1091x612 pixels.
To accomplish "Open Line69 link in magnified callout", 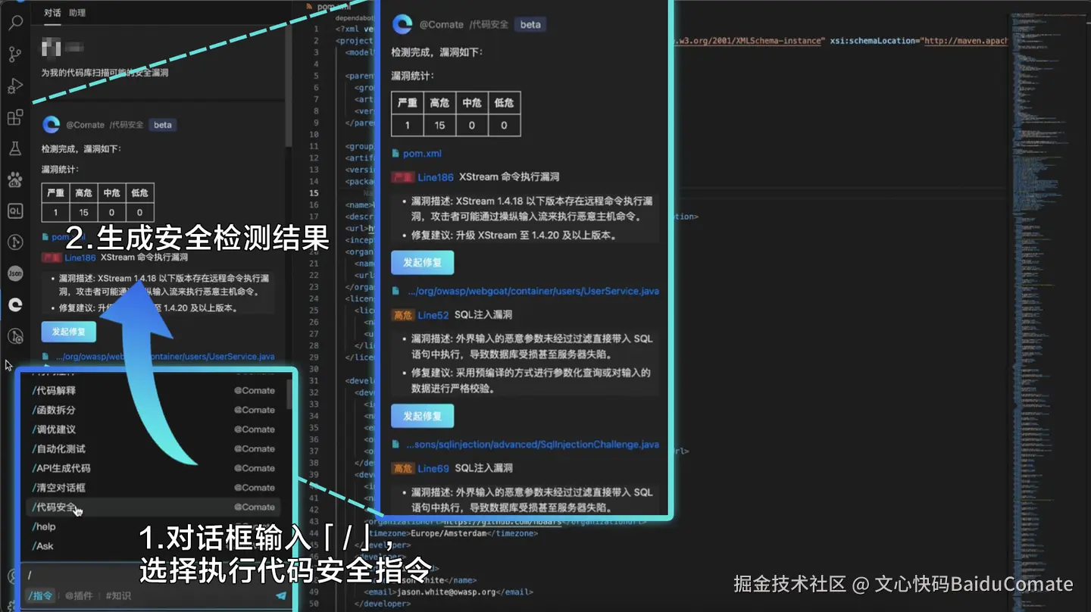I will (433, 469).
